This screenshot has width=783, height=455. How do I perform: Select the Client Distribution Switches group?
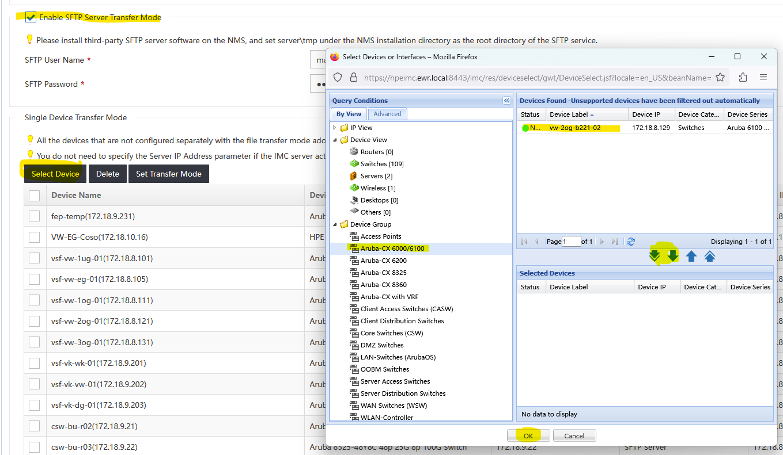402,321
